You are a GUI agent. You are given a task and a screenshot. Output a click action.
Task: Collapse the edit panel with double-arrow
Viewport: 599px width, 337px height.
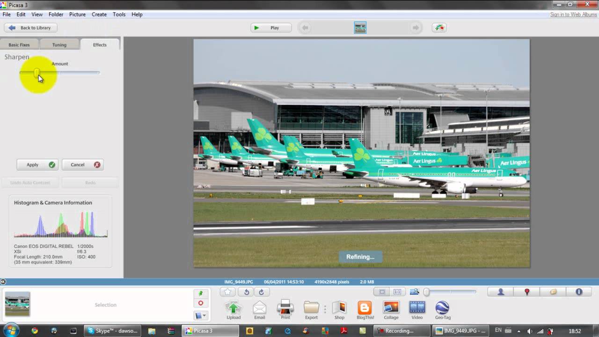(3, 282)
